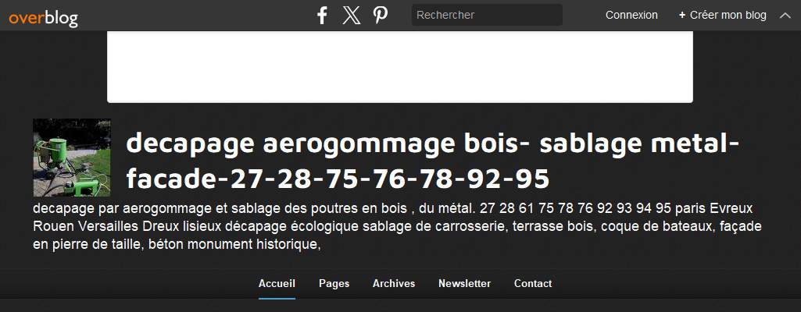Open the Connexion login link
The height and width of the screenshot is (312, 801).
(631, 16)
